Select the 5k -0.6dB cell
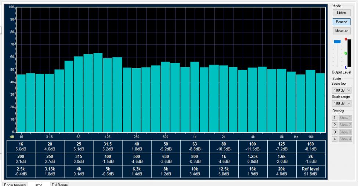This screenshot has height=186, width=358. coord(108,171)
